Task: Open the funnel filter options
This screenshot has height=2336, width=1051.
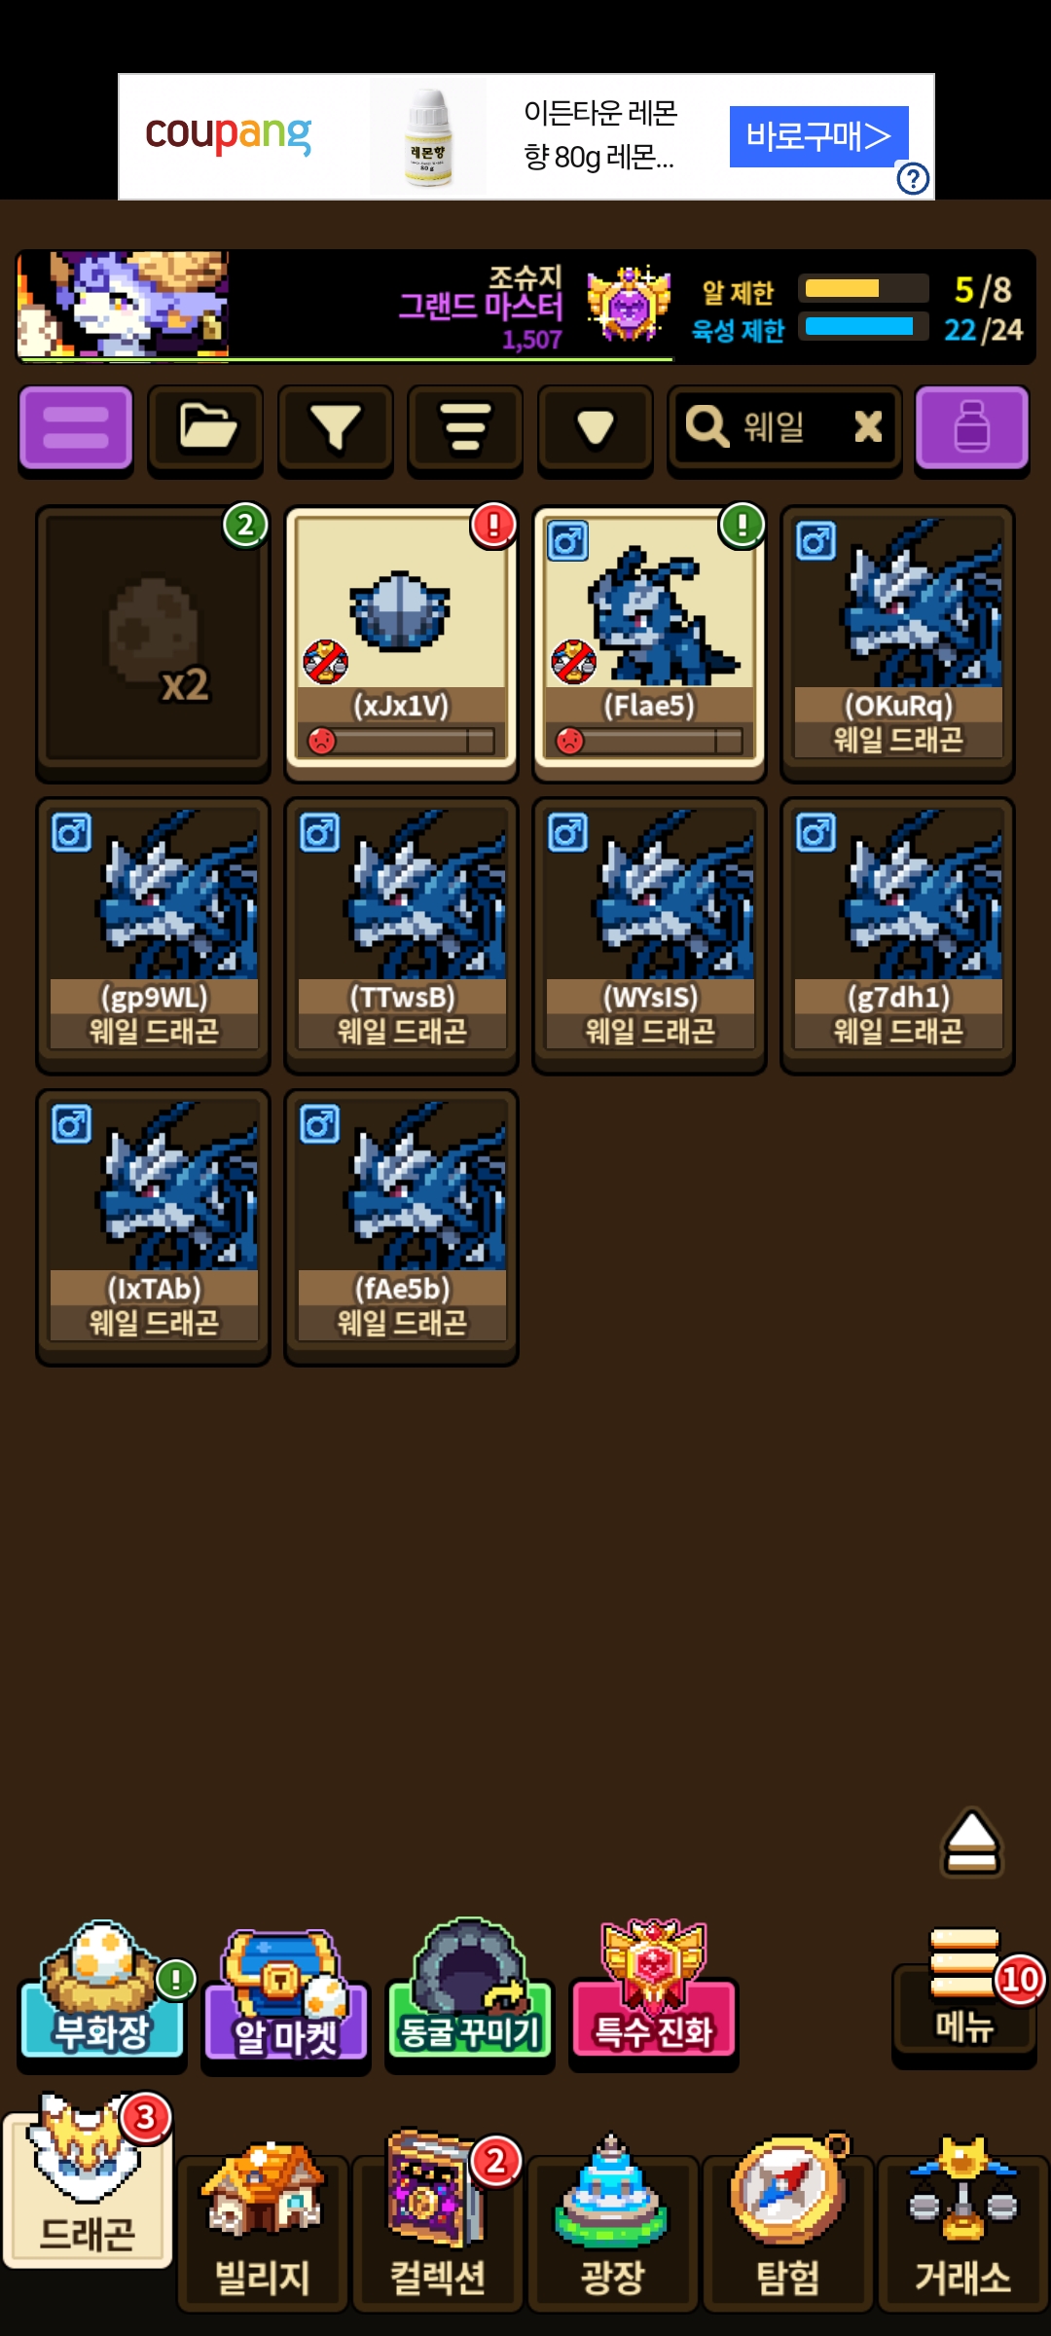Action: tap(335, 429)
